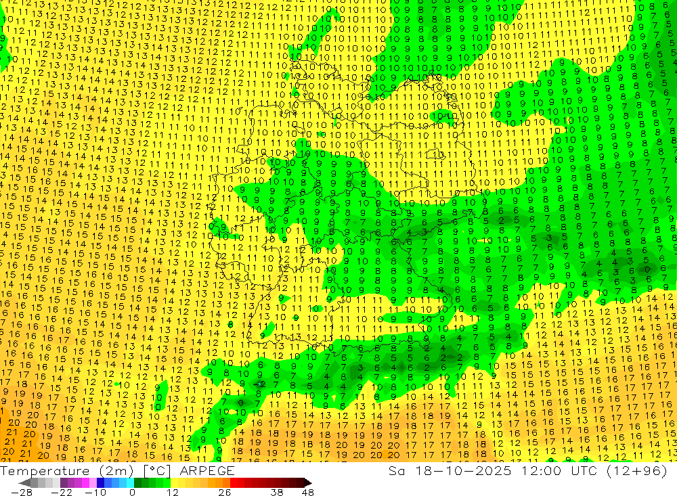Screen dimensions: 677x496
Task: Pick the darkest blue swatch in legend
Action: (100, 482)
